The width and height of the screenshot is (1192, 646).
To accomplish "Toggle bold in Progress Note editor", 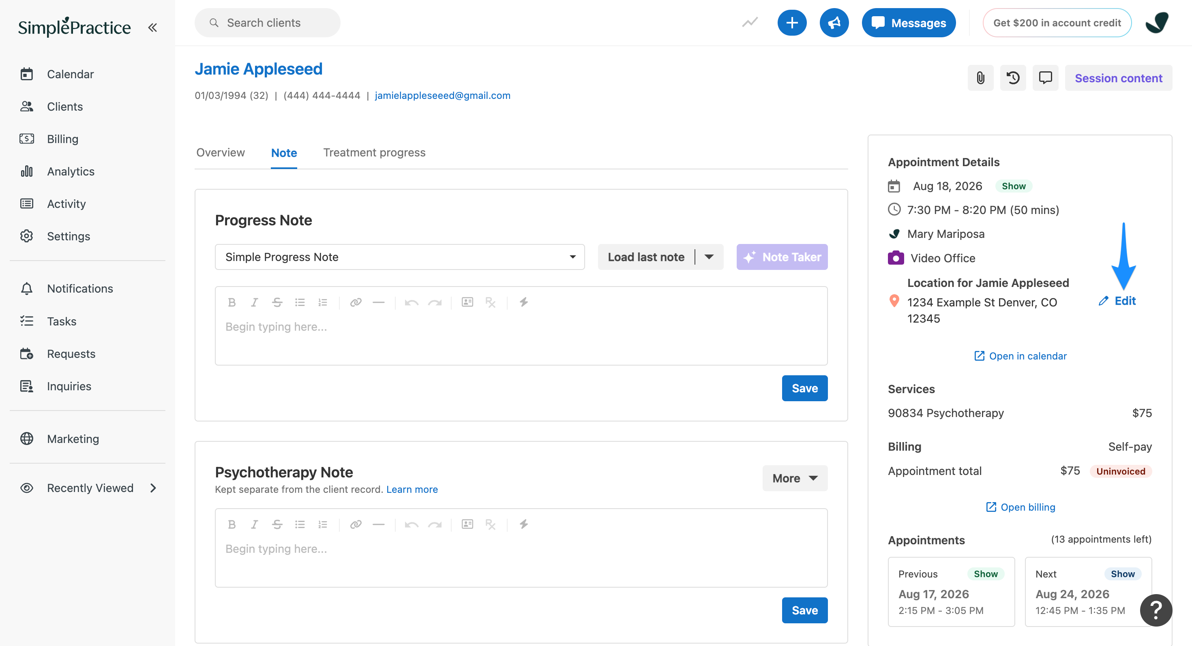I will 232,302.
